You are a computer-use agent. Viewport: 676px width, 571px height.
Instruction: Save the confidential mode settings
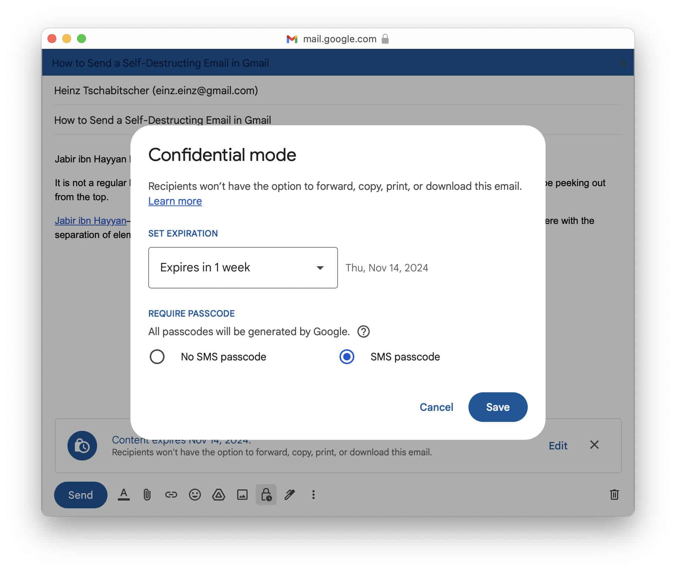tap(498, 407)
